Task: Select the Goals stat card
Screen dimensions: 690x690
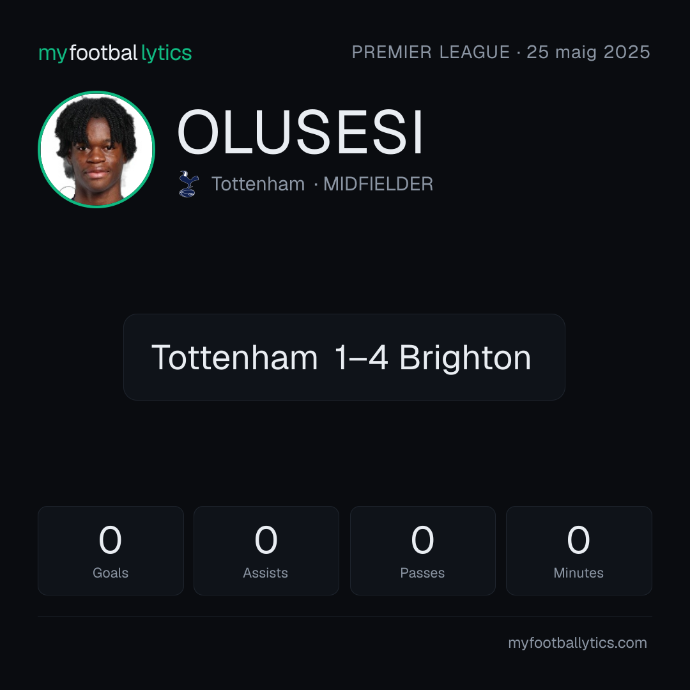Action: tap(111, 551)
